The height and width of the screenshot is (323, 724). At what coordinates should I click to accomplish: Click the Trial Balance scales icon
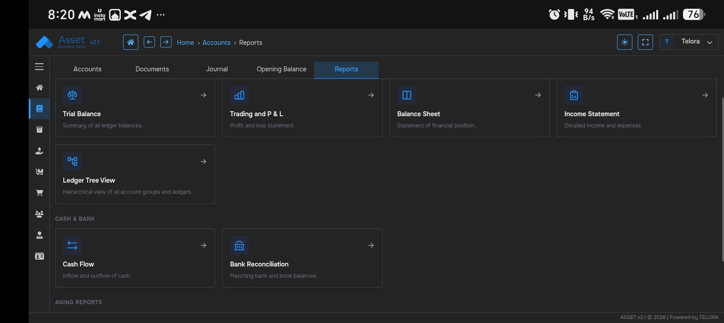(72, 95)
